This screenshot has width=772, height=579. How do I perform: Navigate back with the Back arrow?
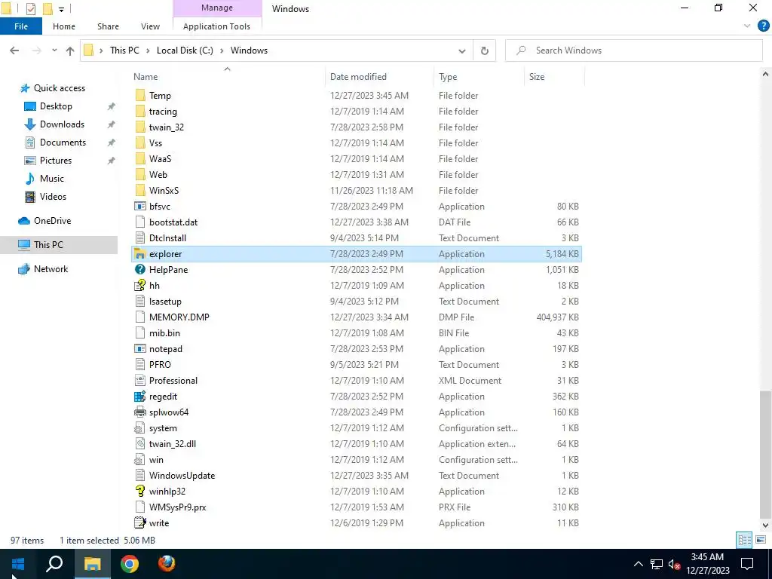coord(14,51)
